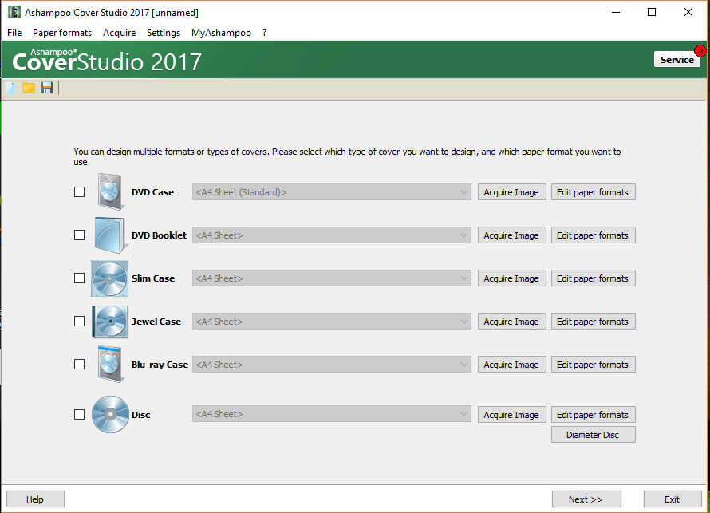
Task: Click the Diameter Disc button
Action: point(594,435)
